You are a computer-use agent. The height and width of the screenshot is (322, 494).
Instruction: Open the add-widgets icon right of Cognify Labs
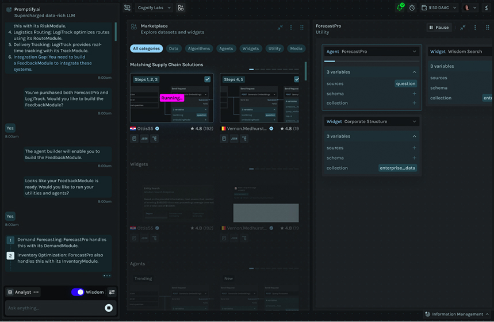pos(181,7)
